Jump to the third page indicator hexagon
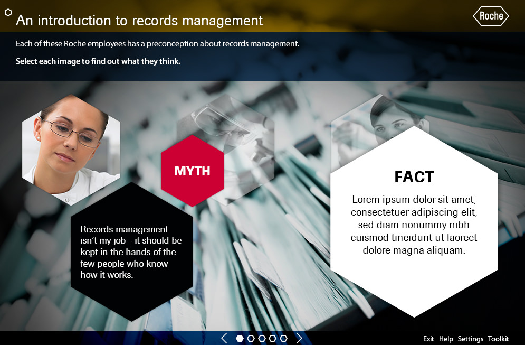The image size is (525, 345). click(x=262, y=338)
